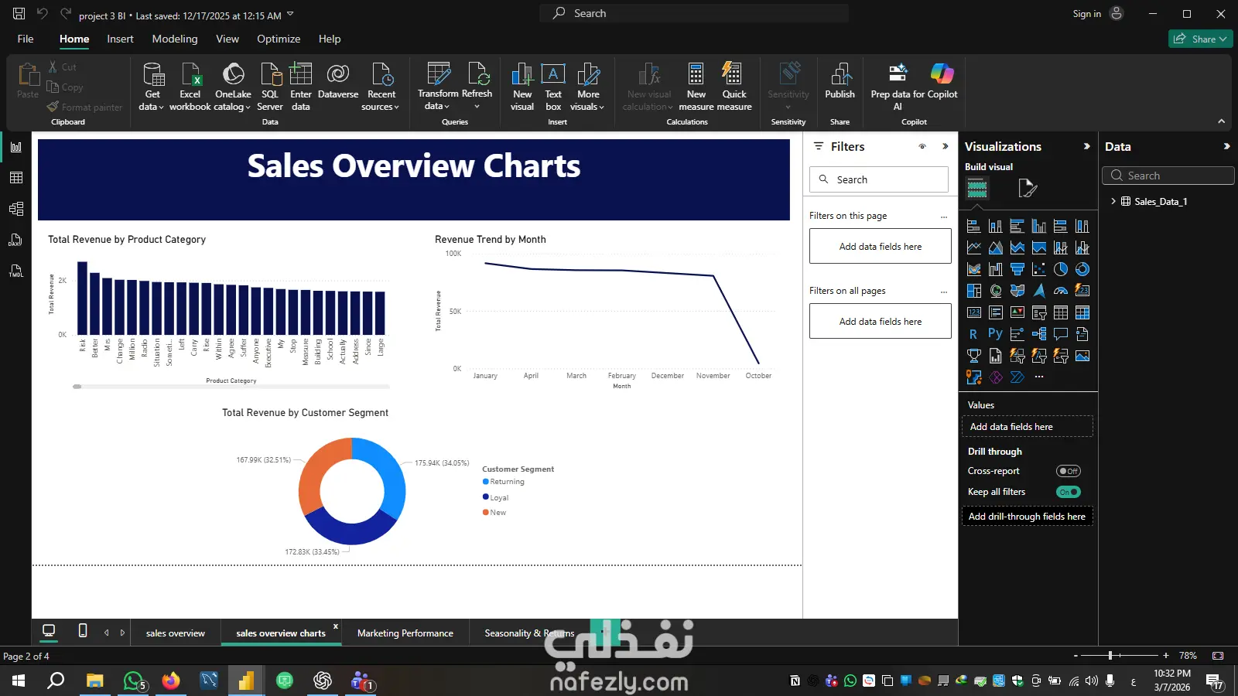Click the zoom in plus button

click(1166, 655)
